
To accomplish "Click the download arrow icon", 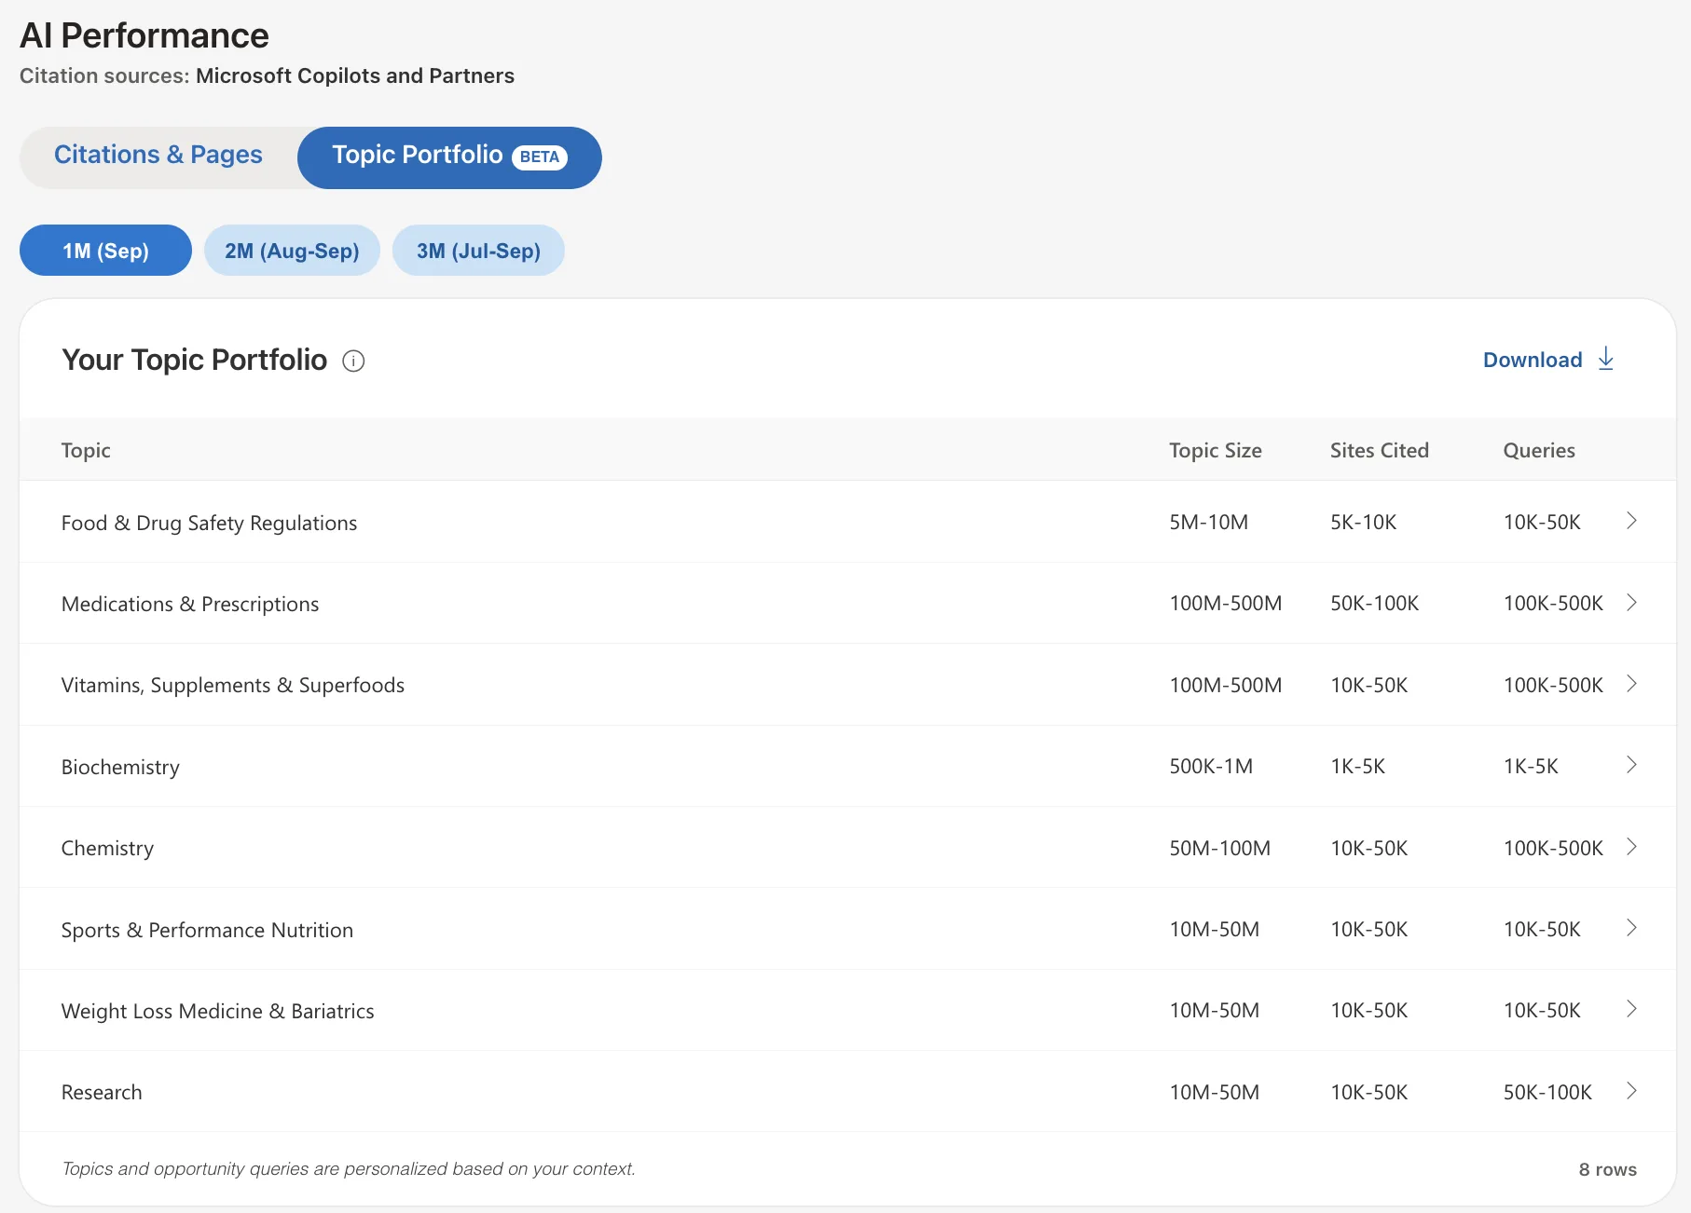I will click(1605, 359).
